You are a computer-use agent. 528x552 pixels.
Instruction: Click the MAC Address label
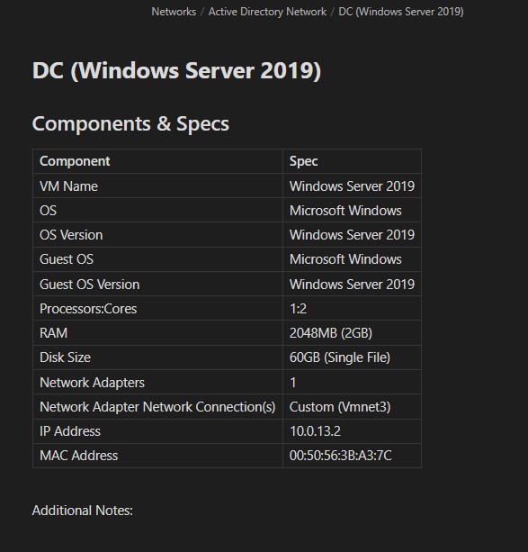click(78, 456)
